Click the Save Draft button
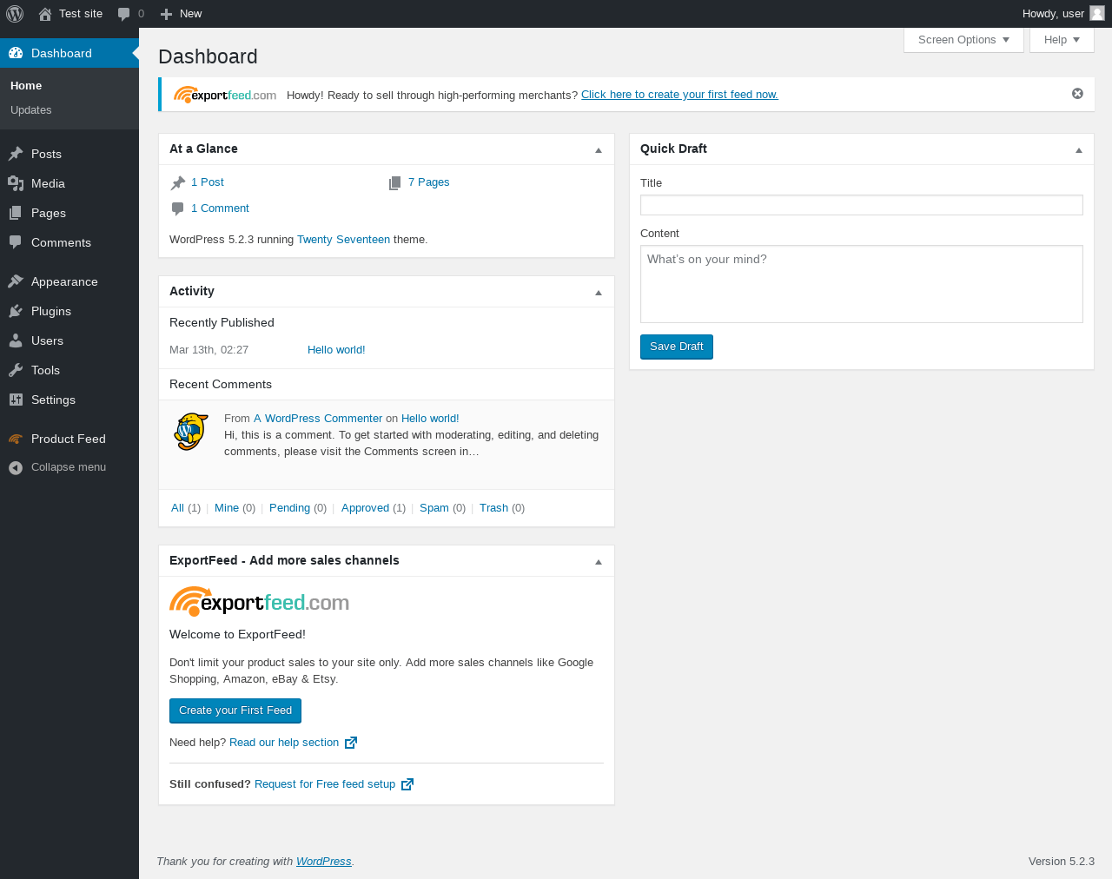Screen dimensions: 1112x879 [x=676, y=347]
